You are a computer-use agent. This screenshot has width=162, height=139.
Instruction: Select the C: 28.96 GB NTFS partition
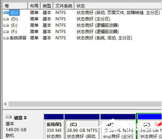[x=82, y=126]
